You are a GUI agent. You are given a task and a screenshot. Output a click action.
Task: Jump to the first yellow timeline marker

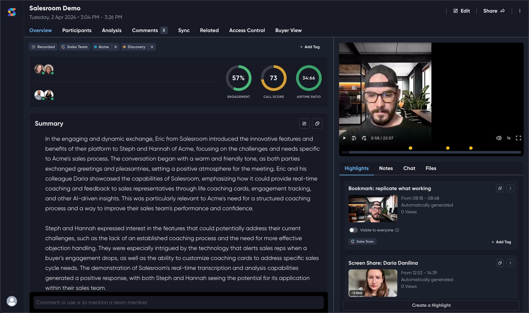[x=410, y=148]
